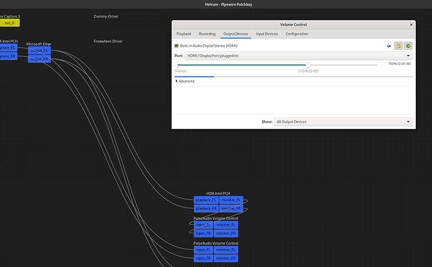This screenshot has height=267, width=432.
Task: Click HDA Intel PCH playback_FR port
Action: [x=206, y=209]
